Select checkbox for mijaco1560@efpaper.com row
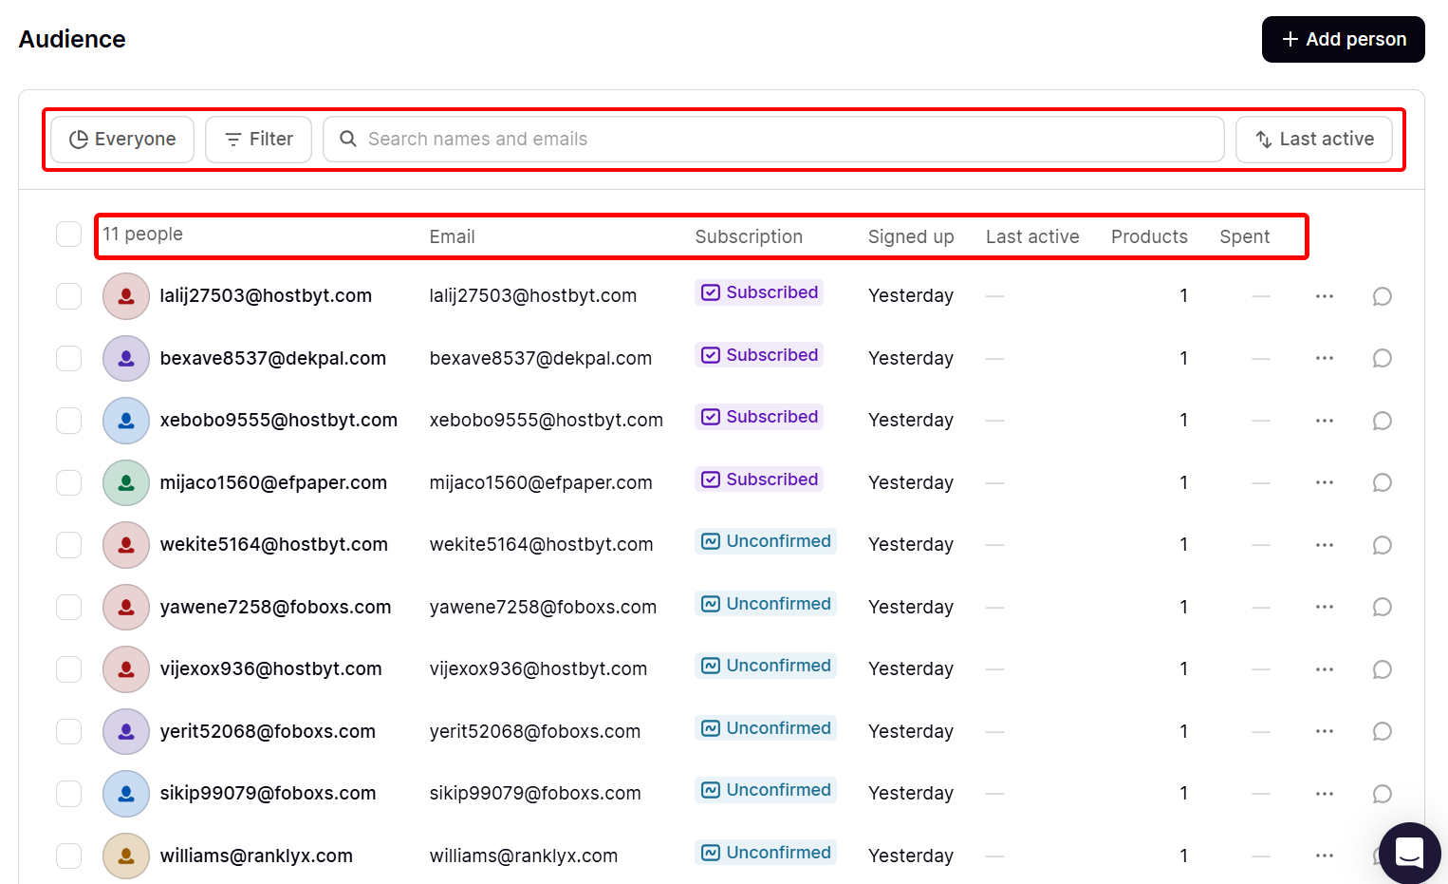Image resolution: width=1448 pixels, height=884 pixels. click(68, 482)
